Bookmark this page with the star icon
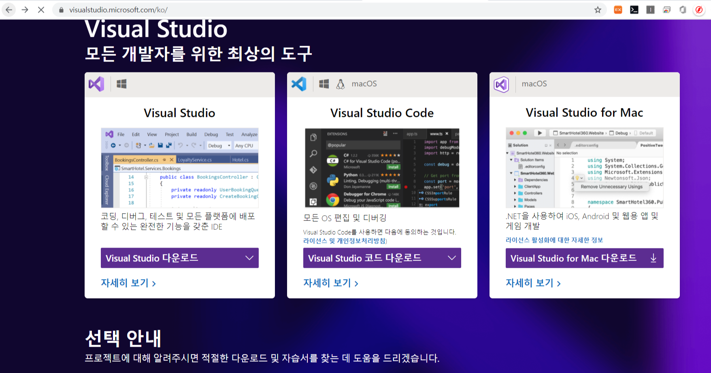The width and height of the screenshot is (711, 373). 598,10
